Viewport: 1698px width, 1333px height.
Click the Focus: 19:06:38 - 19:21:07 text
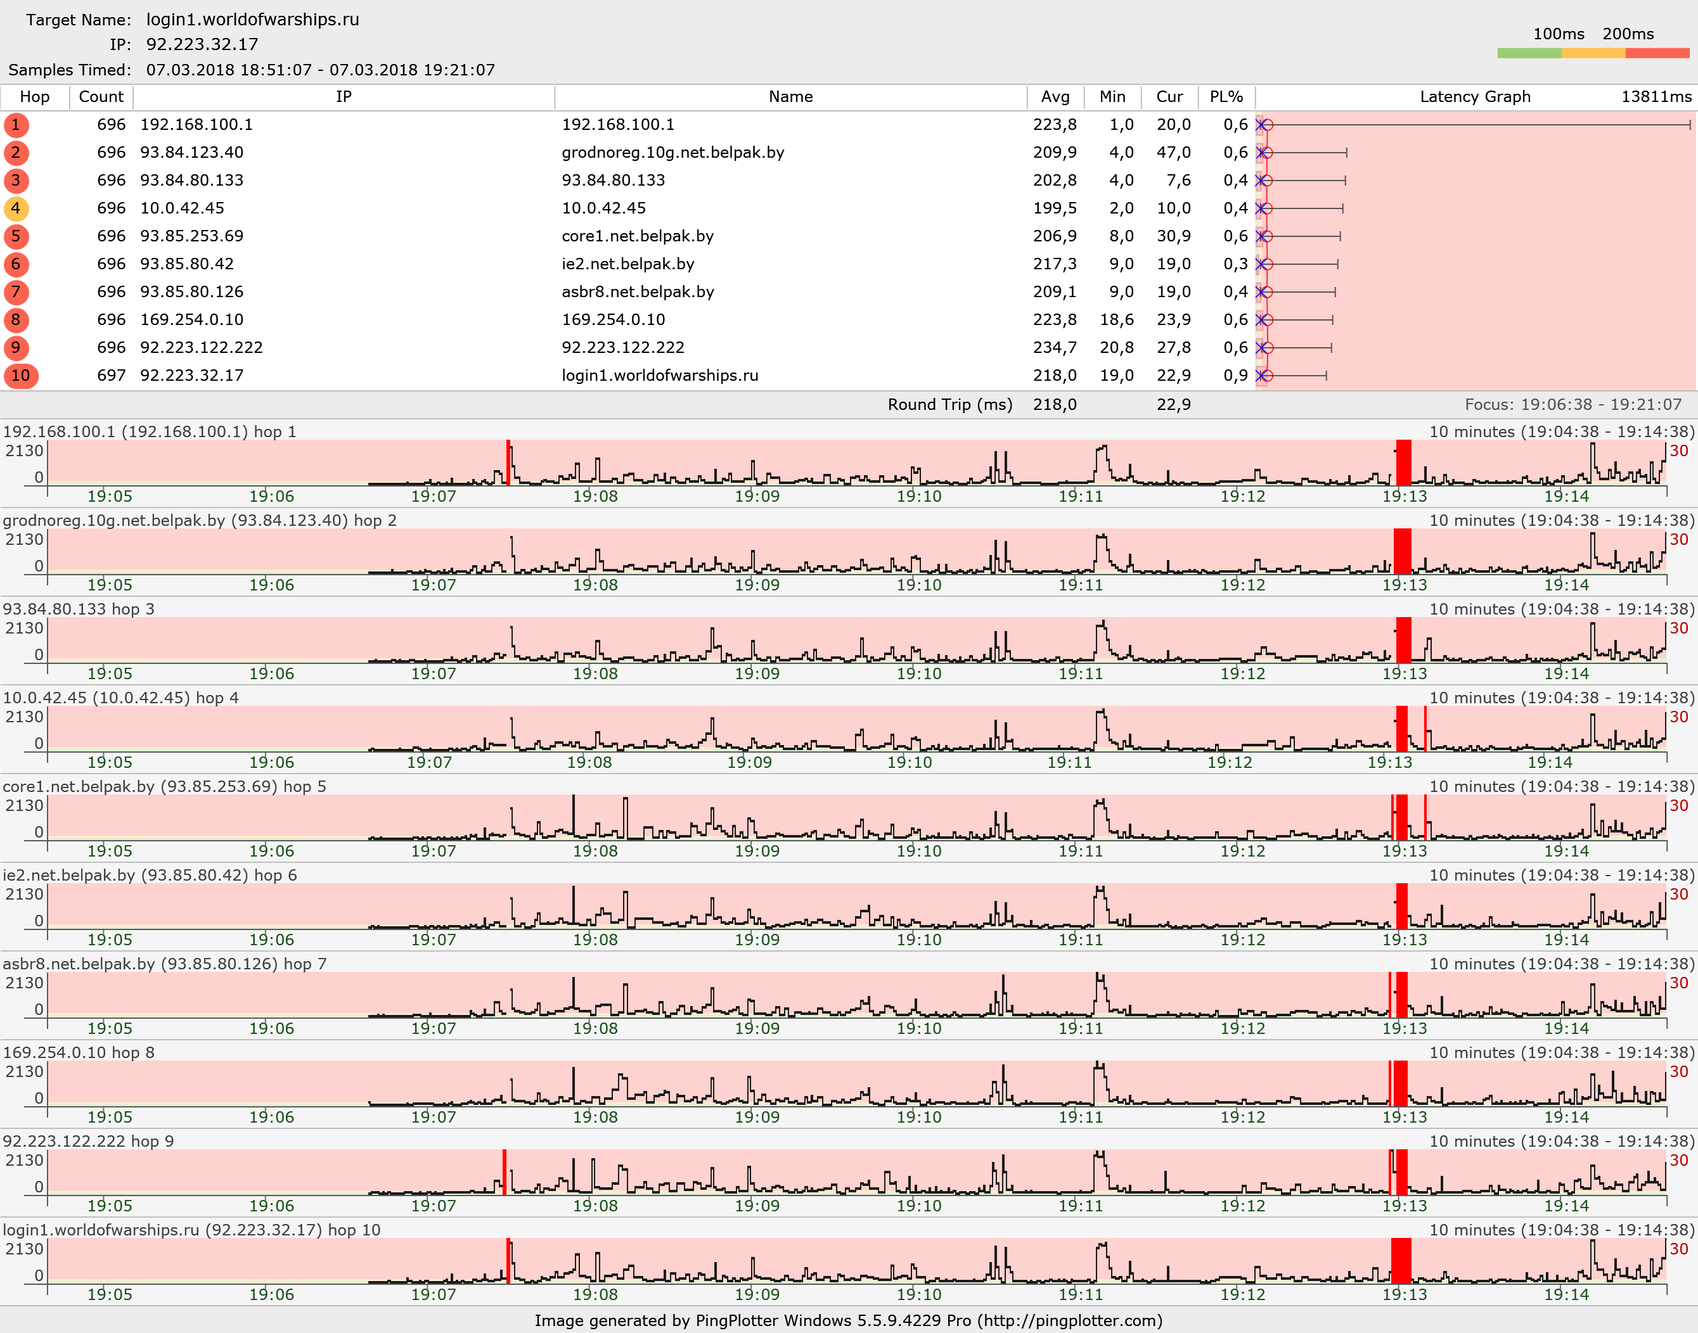pyautogui.click(x=1573, y=405)
